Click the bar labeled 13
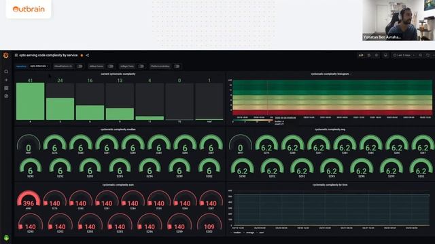 click(x=120, y=114)
